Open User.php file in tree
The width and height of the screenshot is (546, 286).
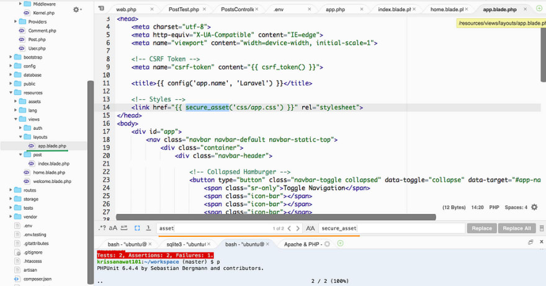pyautogui.click(x=37, y=48)
